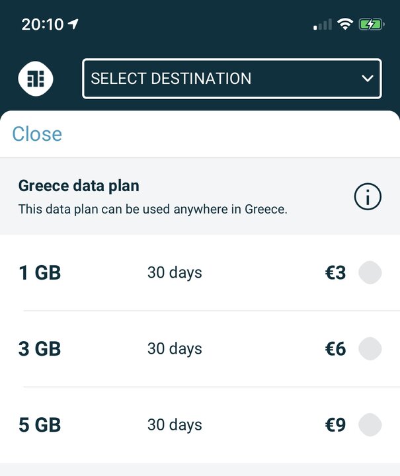
Task: Tap the €9 price
Action: click(335, 425)
